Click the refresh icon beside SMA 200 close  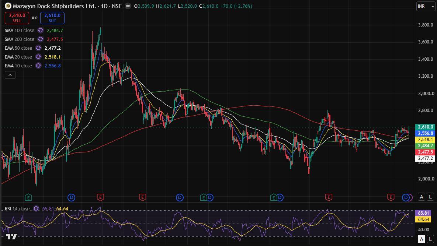(x=41, y=39)
